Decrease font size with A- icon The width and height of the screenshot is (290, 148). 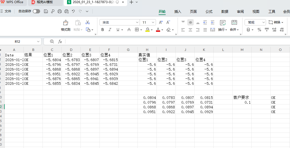(x=168, y=22)
